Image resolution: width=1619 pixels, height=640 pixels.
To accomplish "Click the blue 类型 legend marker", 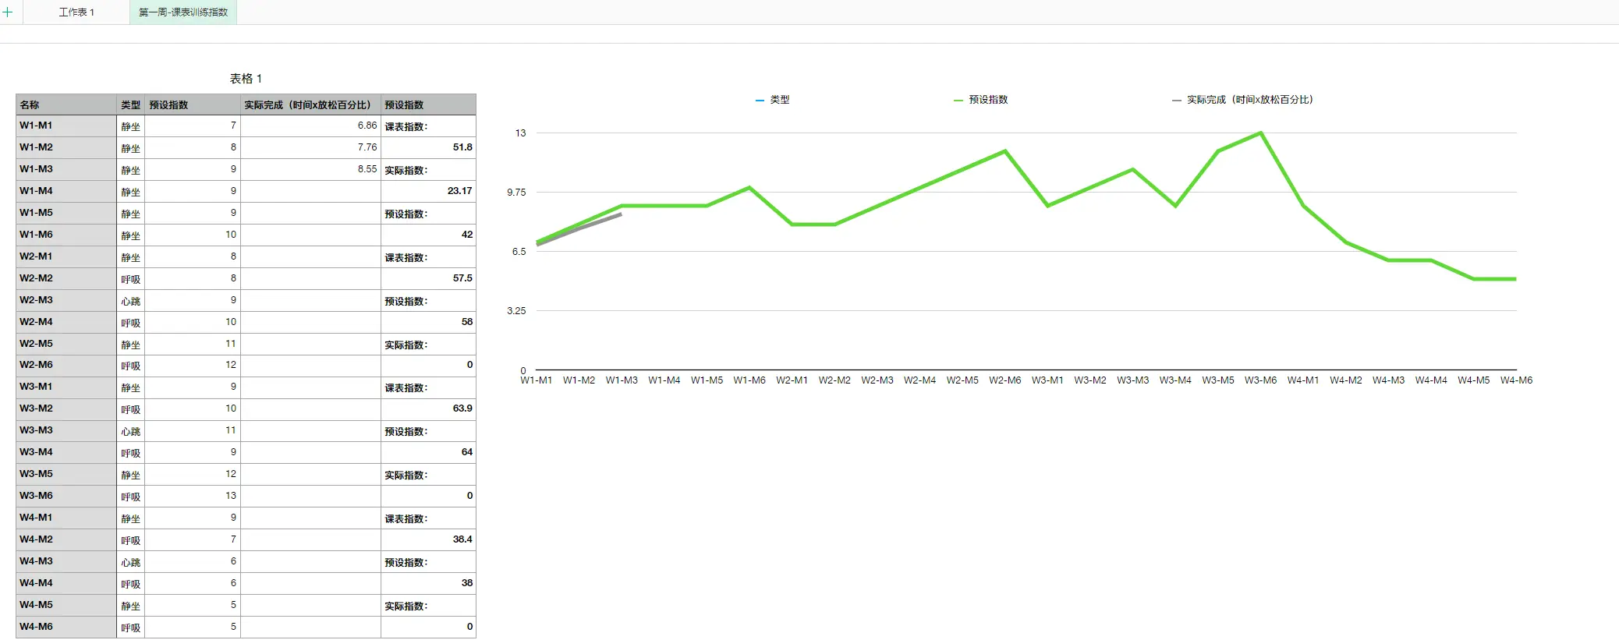I will click(760, 101).
